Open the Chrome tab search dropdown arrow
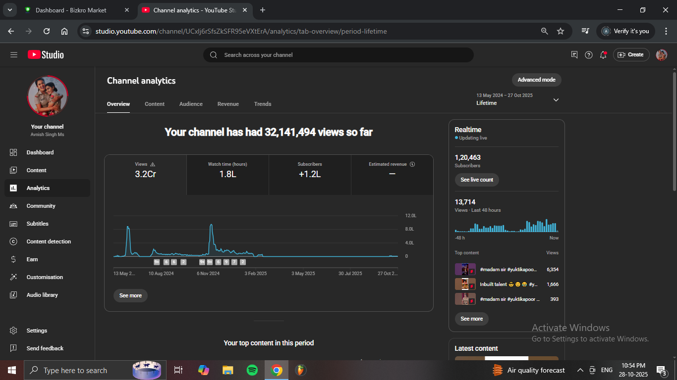Viewport: 677px width, 380px height. pos(9,10)
